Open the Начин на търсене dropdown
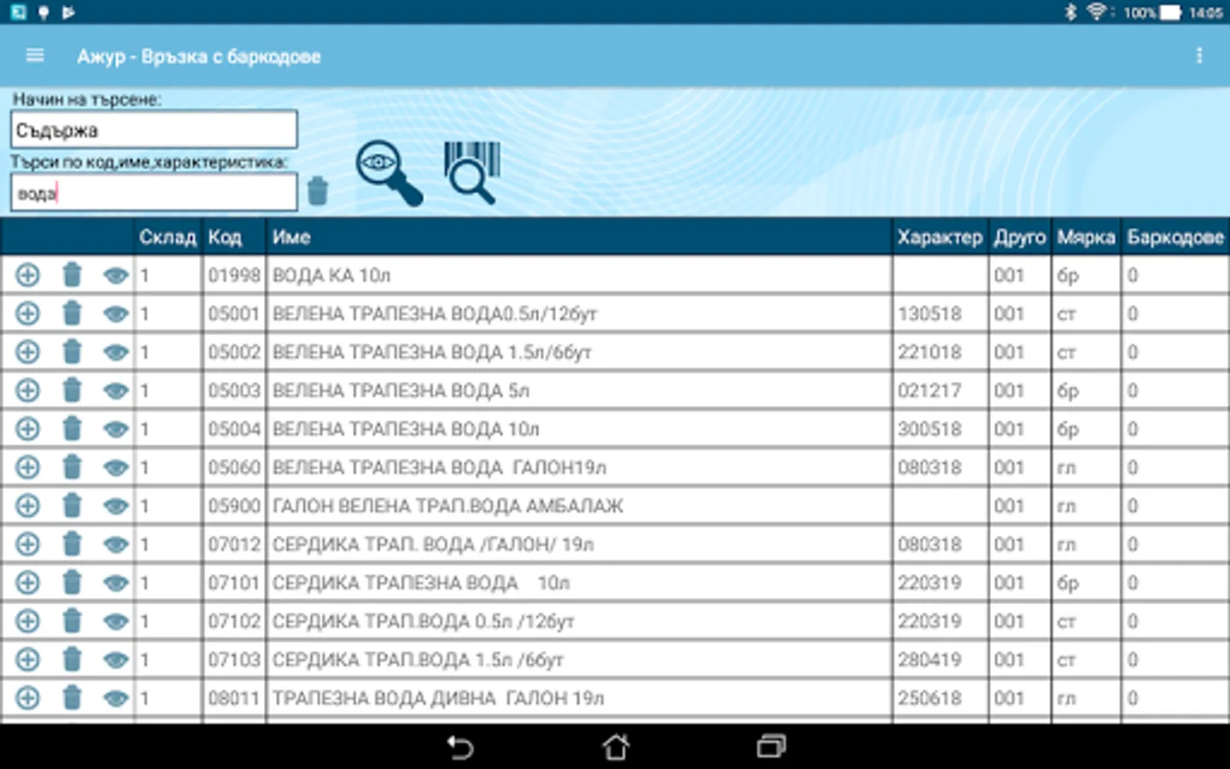1230x769 pixels. coord(155,130)
